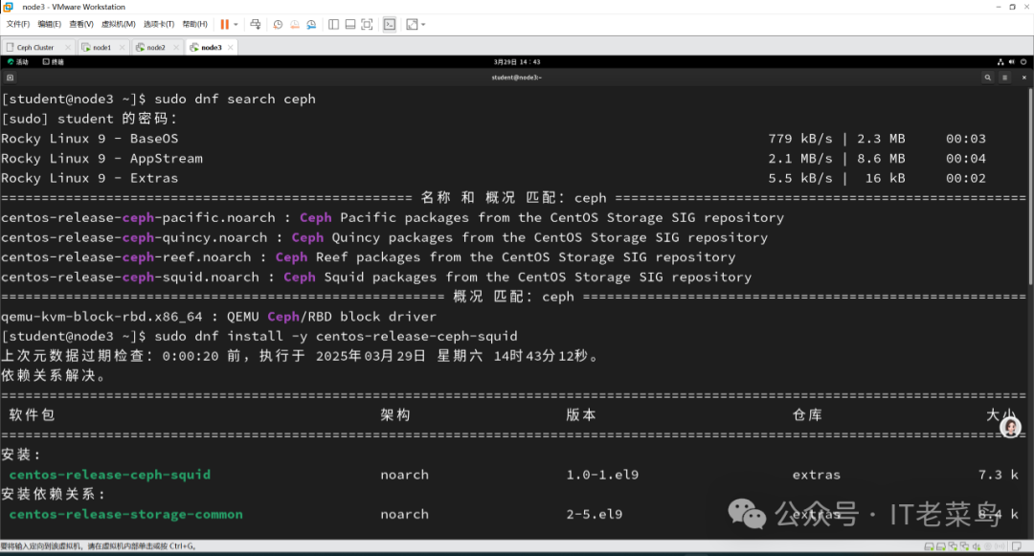The height and width of the screenshot is (556, 1034).
Task: Switch to the Ceph Cluster tab
Action: pyautogui.click(x=37, y=48)
